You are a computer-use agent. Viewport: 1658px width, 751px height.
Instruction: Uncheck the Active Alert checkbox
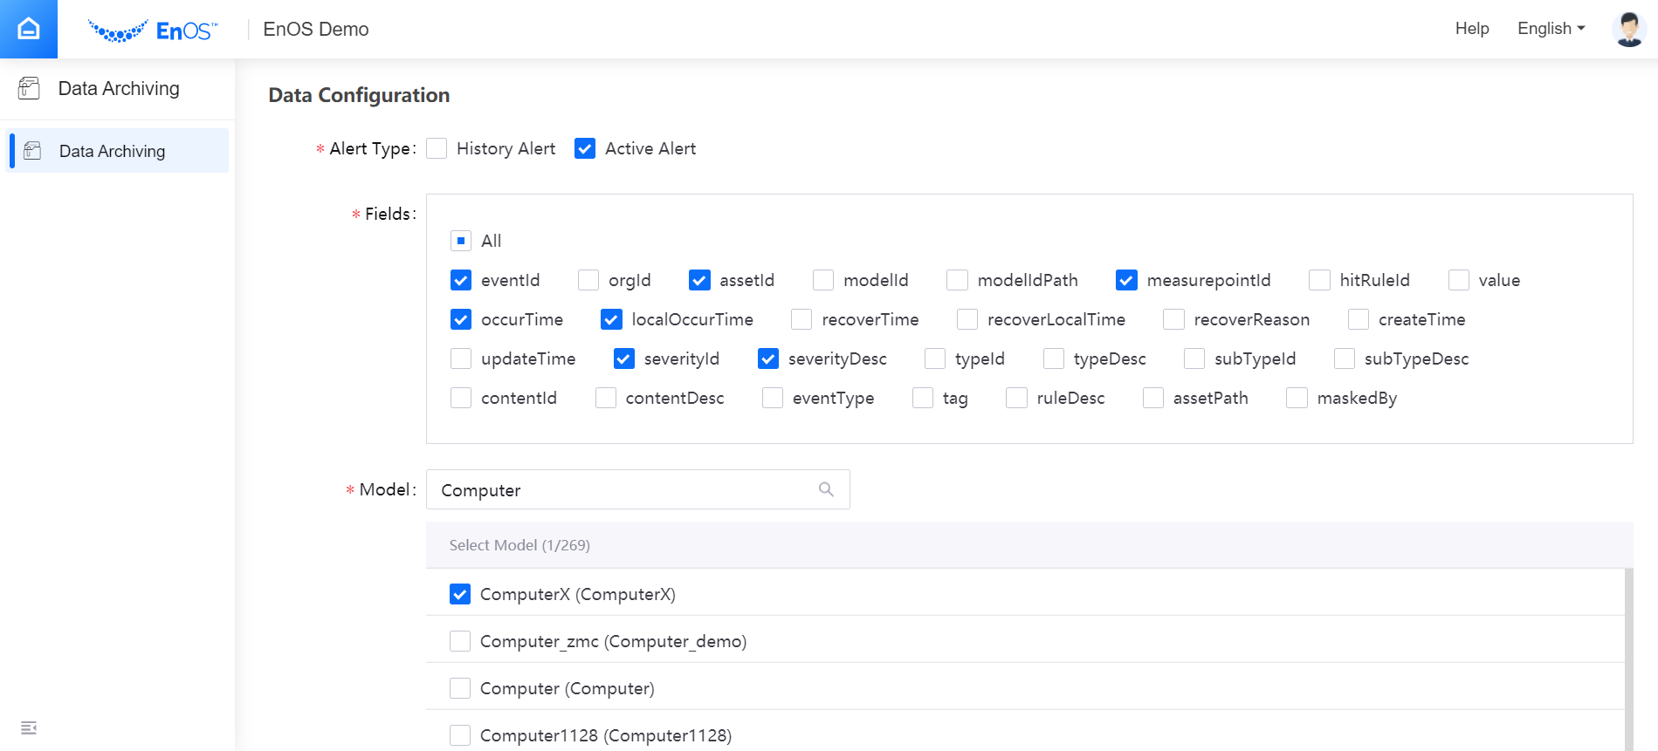pyautogui.click(x=585, y=148)
